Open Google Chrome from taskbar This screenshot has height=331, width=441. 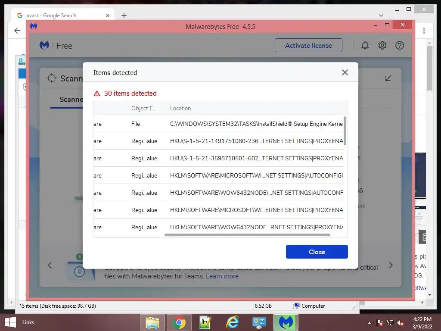[x=179, y=322]
